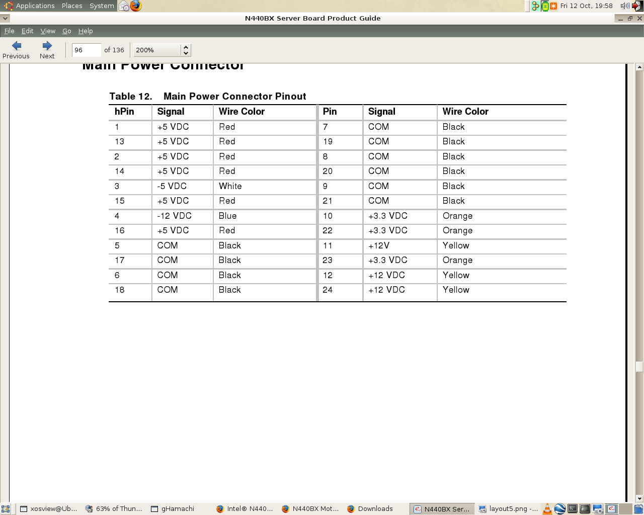The image size is (644, 515).
Task: Click the 'Table 12.' caption text
Action: pos(131,97)
